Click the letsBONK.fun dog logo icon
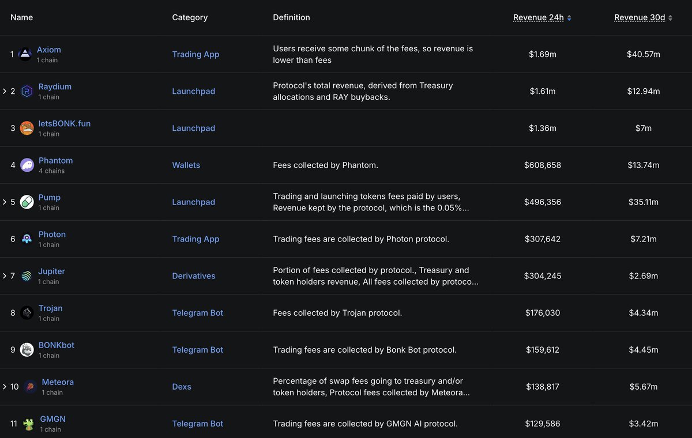 27,129
